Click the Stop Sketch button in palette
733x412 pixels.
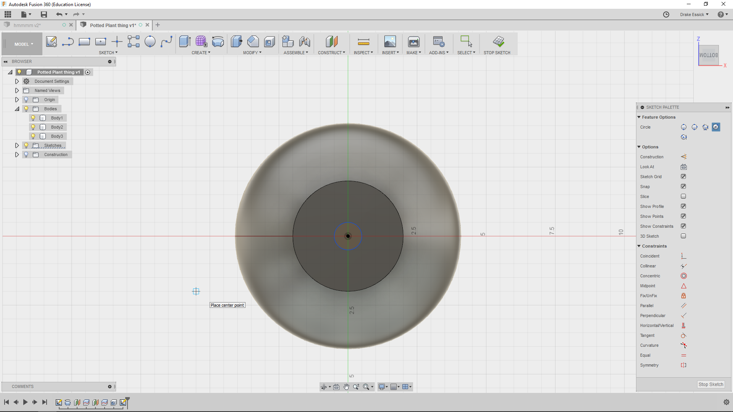[x=711, y=385]
